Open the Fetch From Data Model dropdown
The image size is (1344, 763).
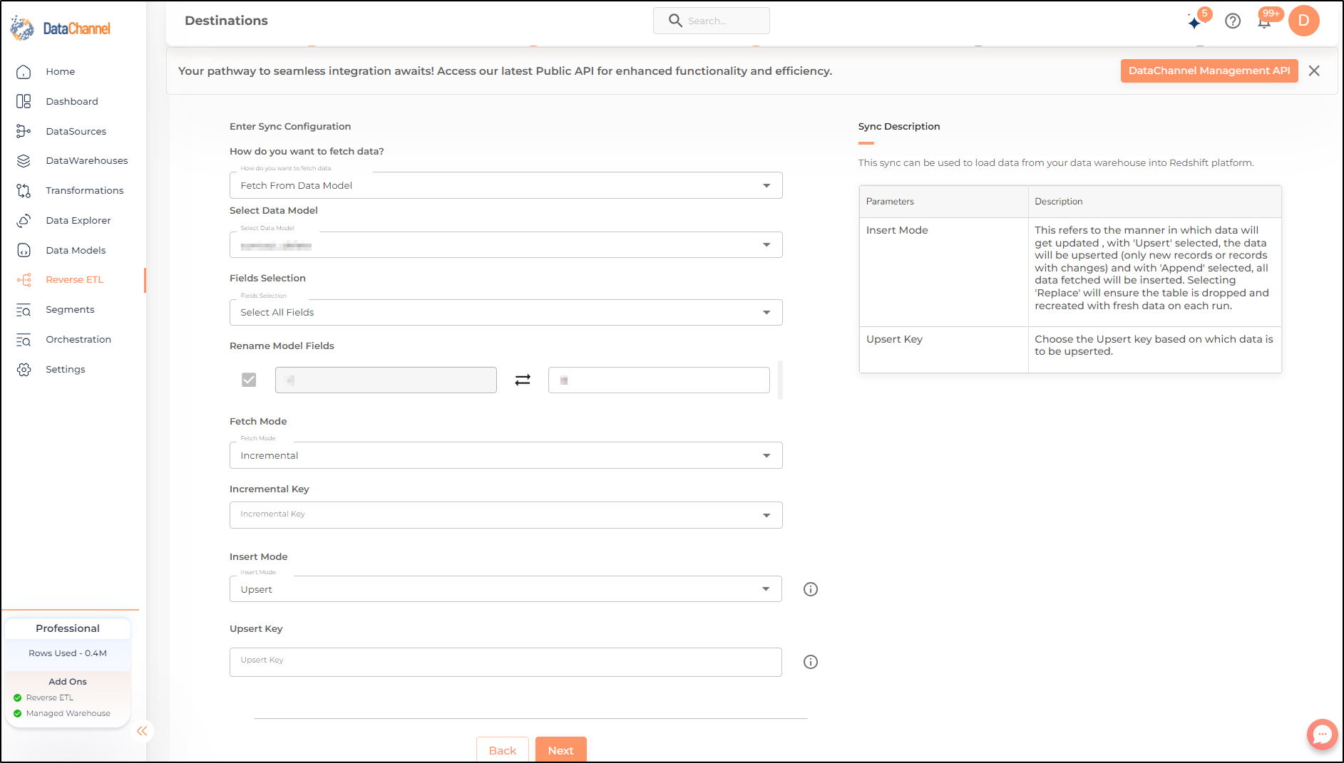pos(506,185)
